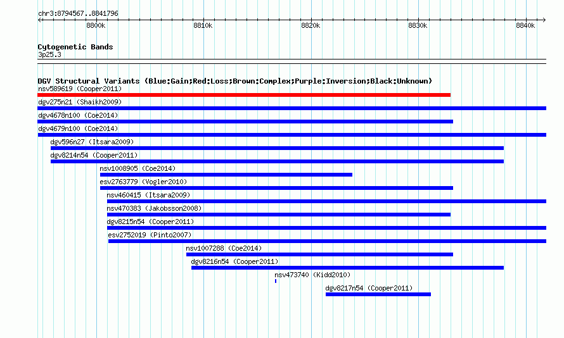Image resolution: width=564 pixels, height=338 pixels.
Task: Click the 3p25.3 band label
Action: [49, 54]
